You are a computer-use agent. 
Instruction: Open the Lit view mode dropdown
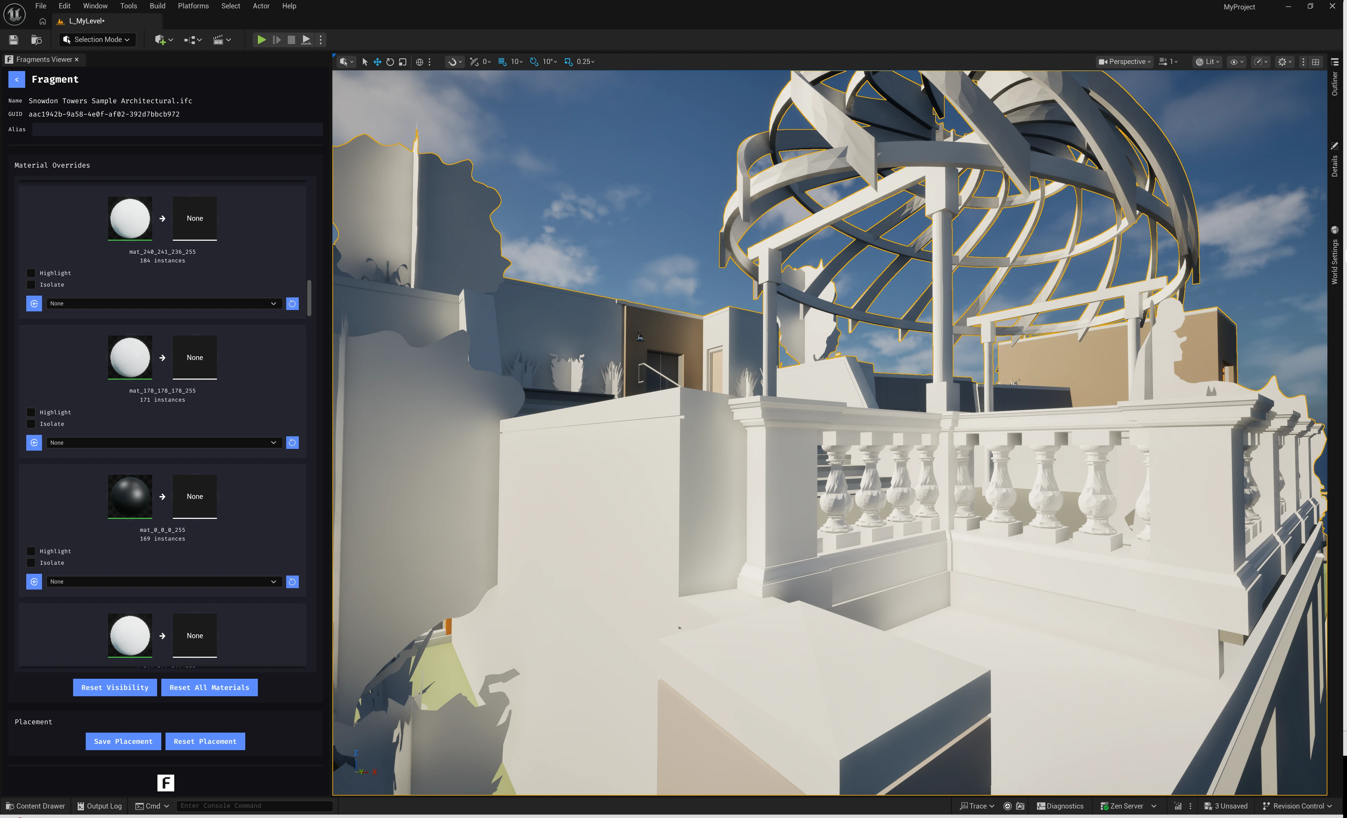click(1208, 62)
